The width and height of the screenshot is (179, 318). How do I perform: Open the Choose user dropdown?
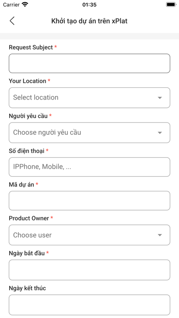(x=89, y=235)
